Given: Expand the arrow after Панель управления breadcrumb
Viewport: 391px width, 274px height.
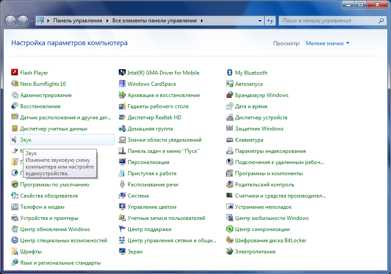Looking at the screenshot, I should click(x=107, y=21).
